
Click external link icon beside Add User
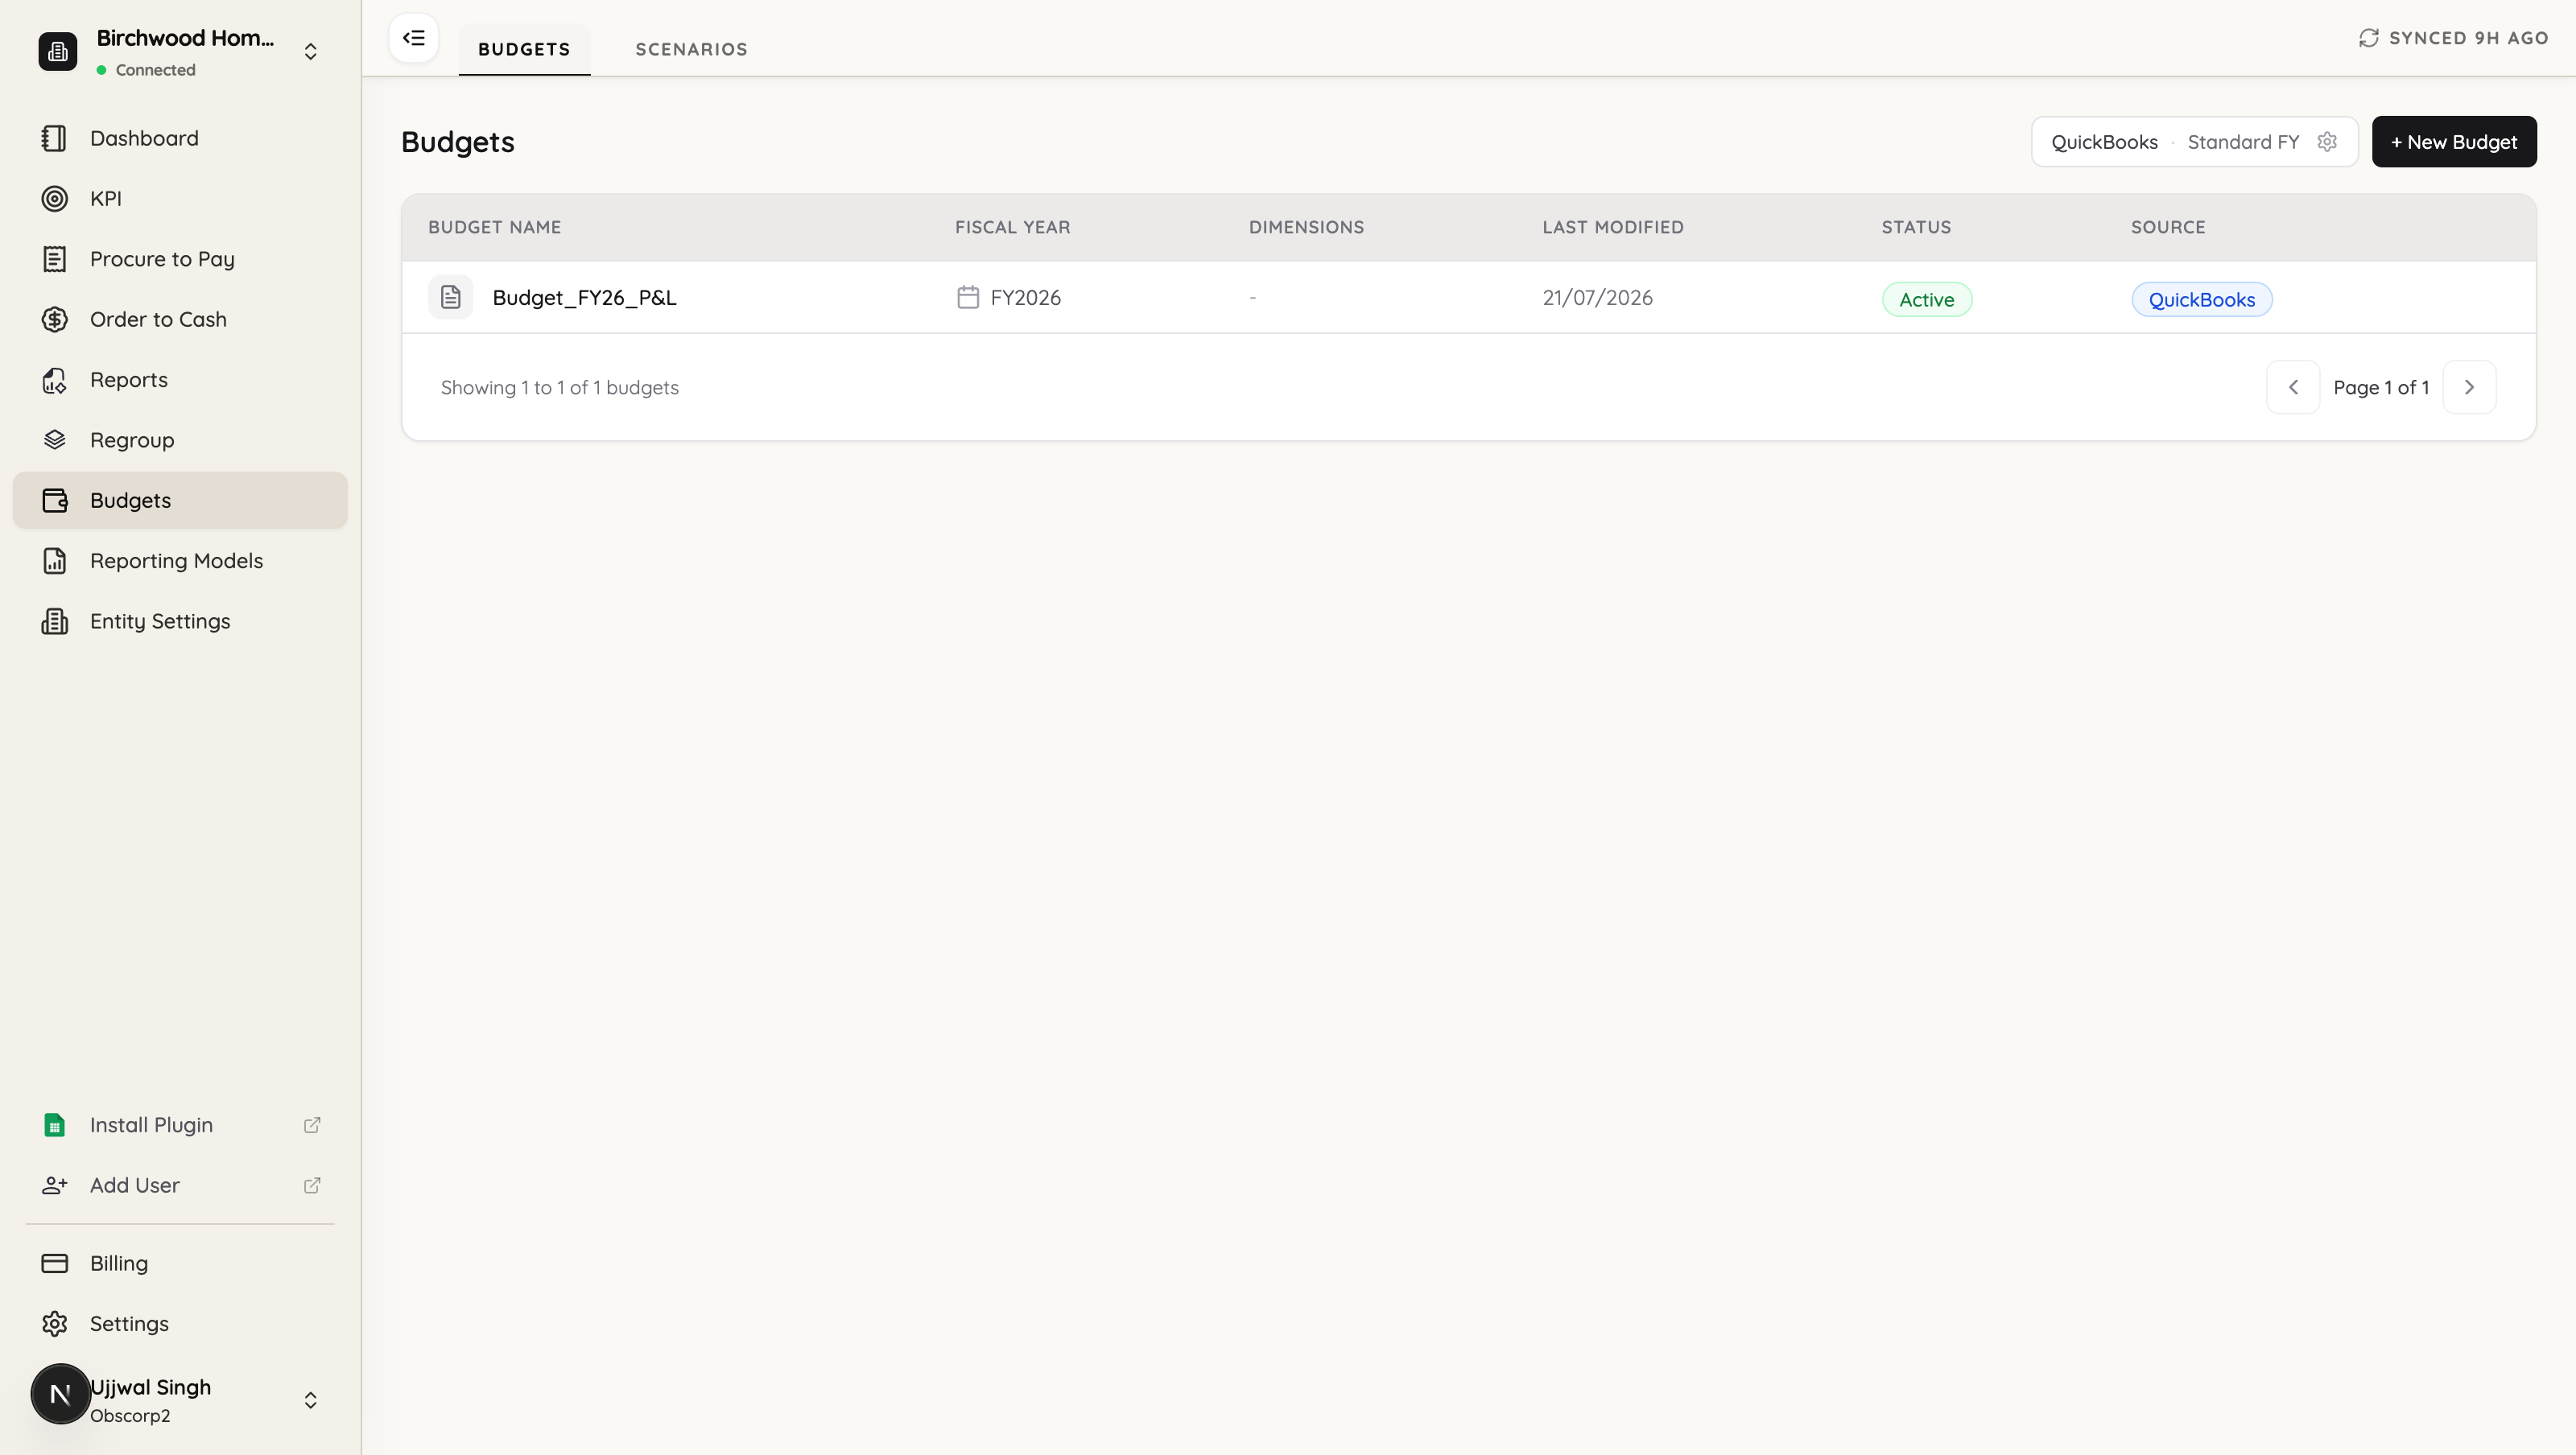click(312, 1185)
